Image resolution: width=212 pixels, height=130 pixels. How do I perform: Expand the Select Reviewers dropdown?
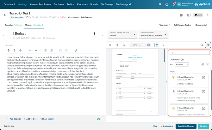point(153,34)
